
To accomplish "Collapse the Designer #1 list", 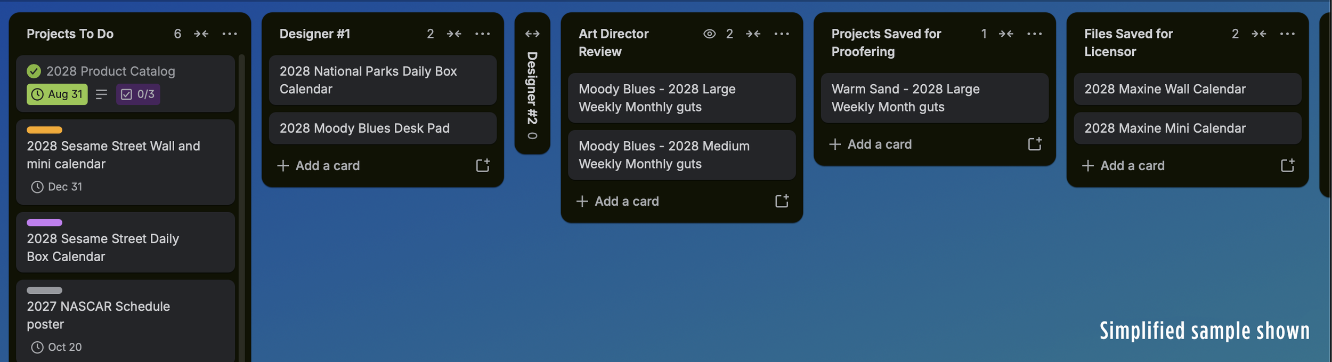I will (454, 34).
